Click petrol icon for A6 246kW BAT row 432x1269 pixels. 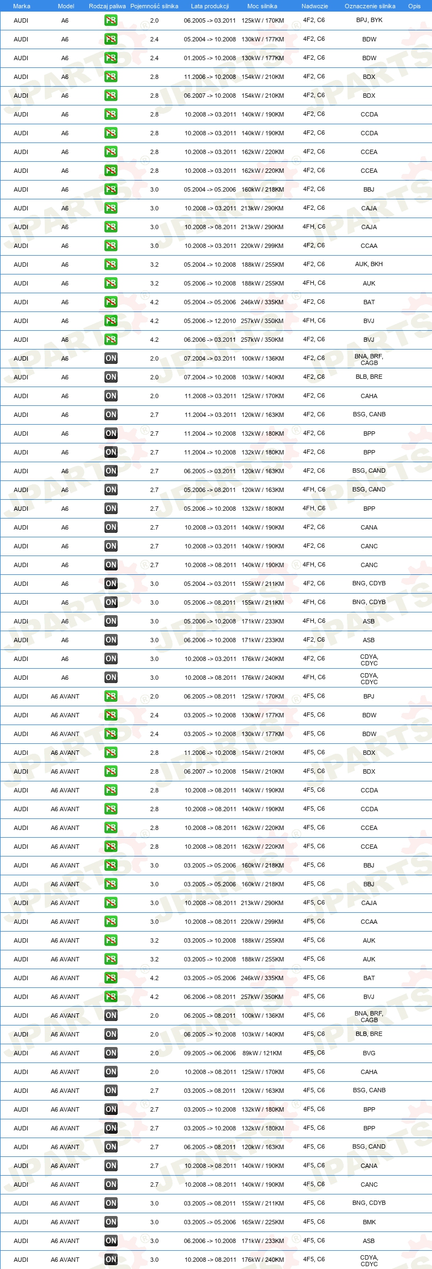point(111,302)
